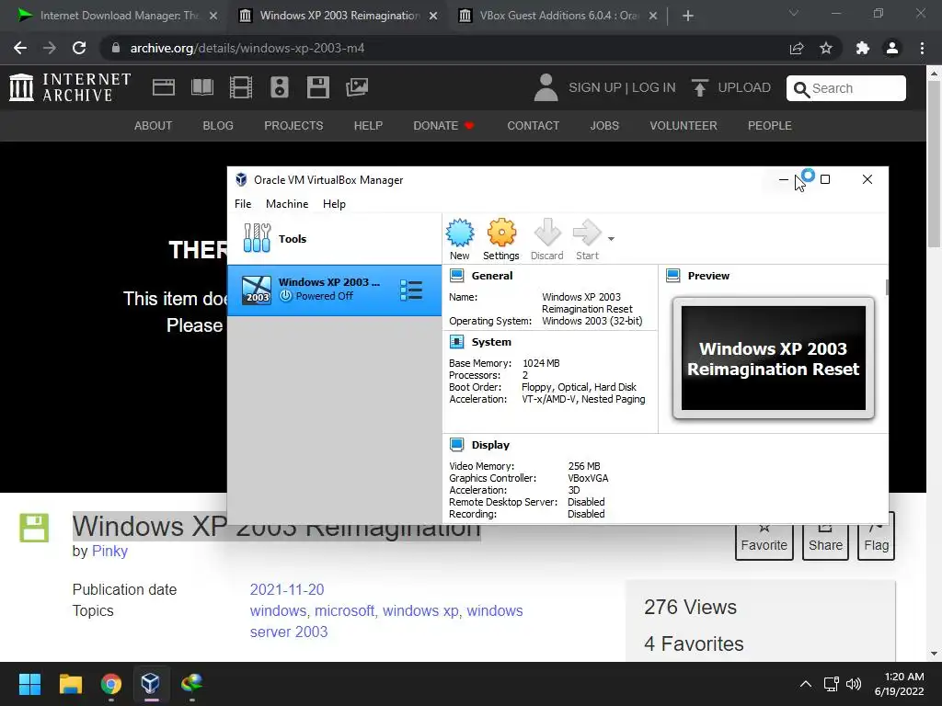
Task: Reload the archive.org page
Action: (x=79, y=48)
